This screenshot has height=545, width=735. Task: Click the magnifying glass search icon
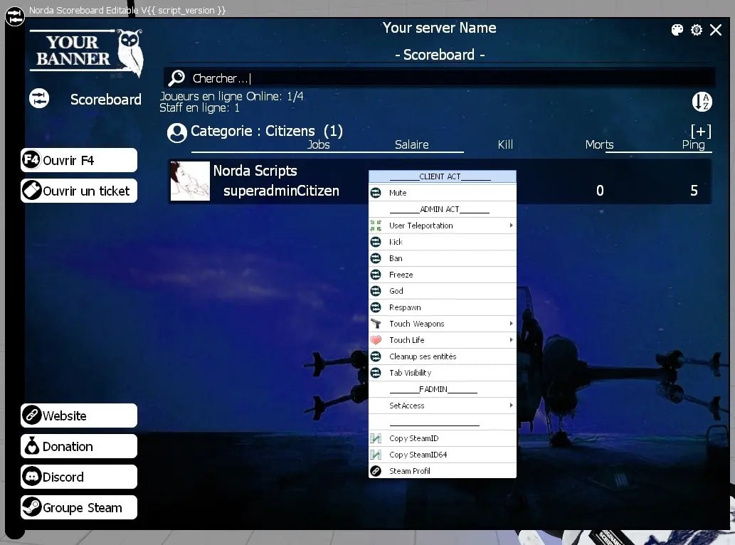pyautogui.click(x=176, y=78)
